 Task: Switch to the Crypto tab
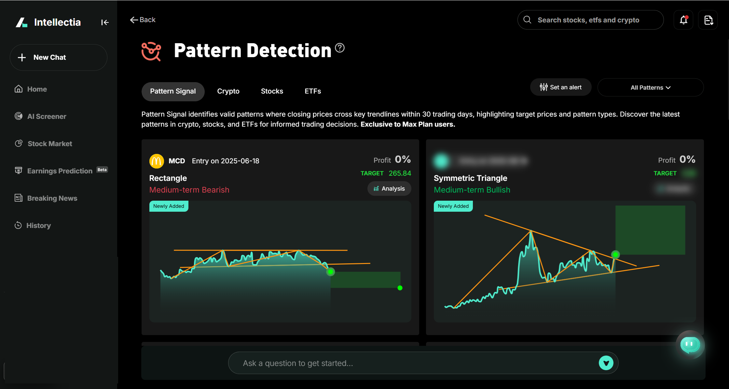[x=228, y=91]
